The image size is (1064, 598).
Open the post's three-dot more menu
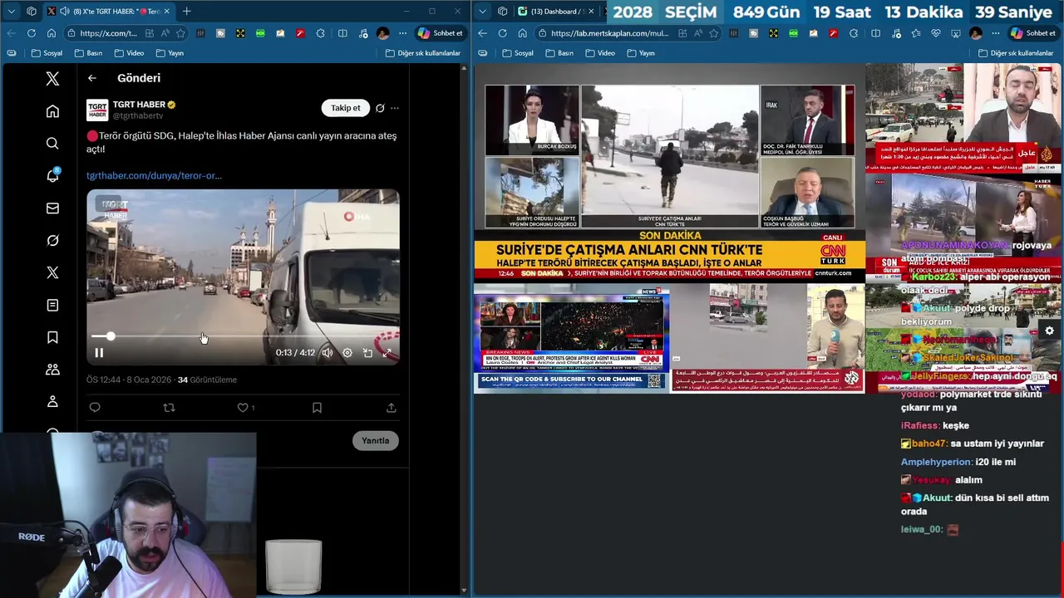pos(395,108)
